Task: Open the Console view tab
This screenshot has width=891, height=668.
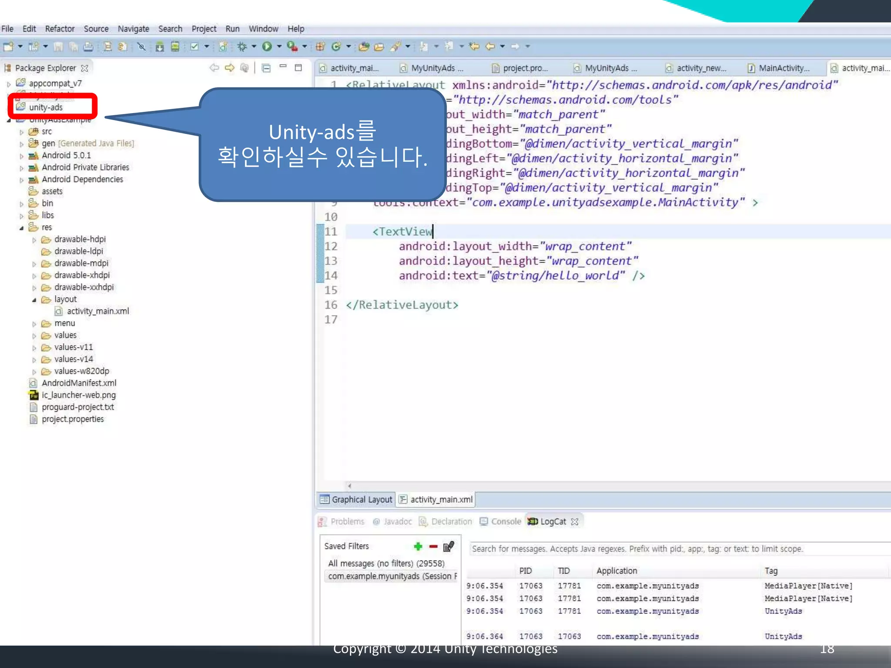Action: [x=500, y=521]
